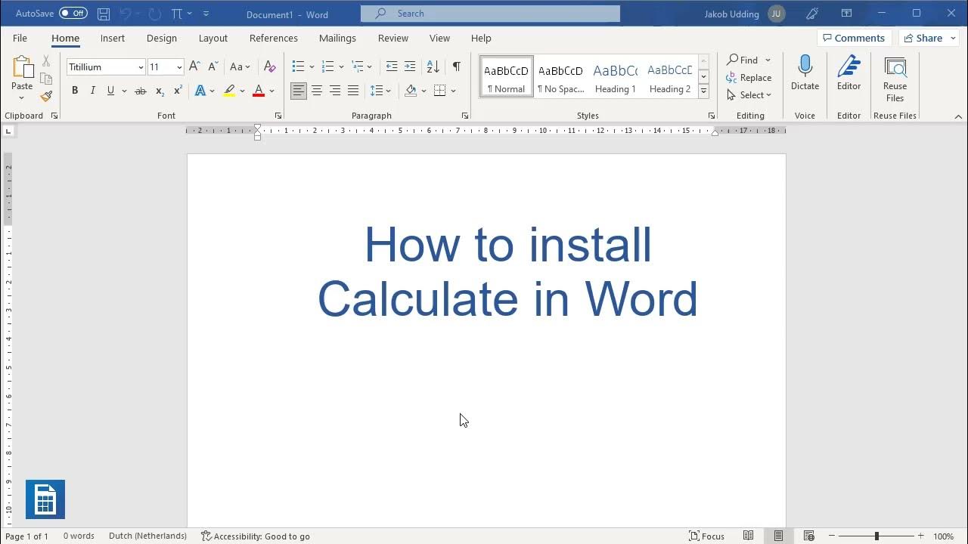Open the File menu

point(20,38)
